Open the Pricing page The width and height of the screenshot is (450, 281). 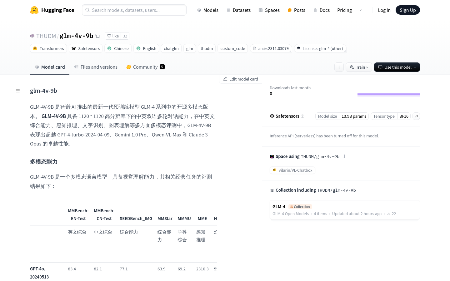coord(344,10)
